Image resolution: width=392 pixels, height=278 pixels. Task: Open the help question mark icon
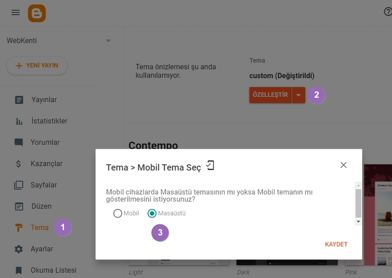pos(388,12)
